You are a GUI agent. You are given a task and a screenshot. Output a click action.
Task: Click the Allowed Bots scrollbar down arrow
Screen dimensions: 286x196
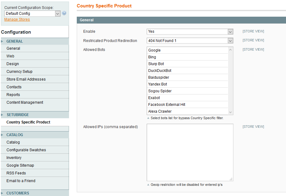click(x=230, y=112)
